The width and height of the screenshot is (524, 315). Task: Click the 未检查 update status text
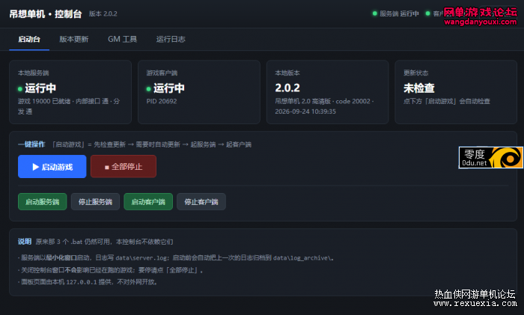(419, 88)
